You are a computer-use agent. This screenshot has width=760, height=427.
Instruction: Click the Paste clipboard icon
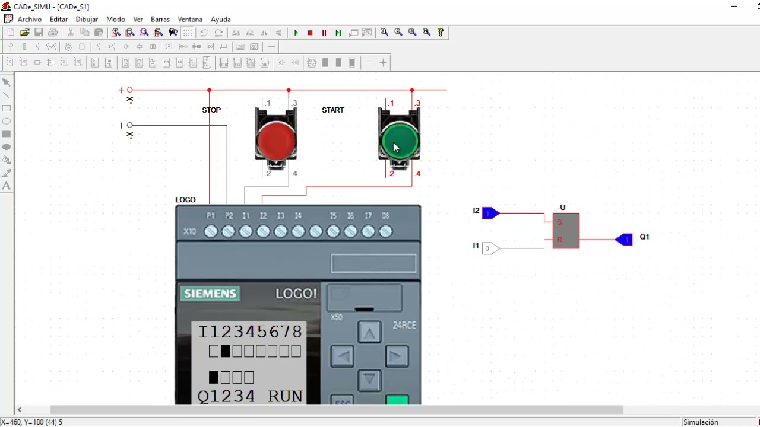(99, 33)
